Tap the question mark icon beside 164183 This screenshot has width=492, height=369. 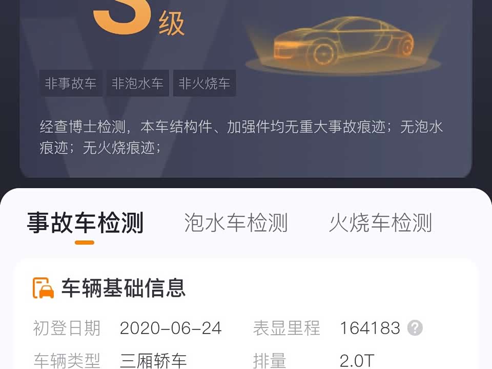(415, 328)
